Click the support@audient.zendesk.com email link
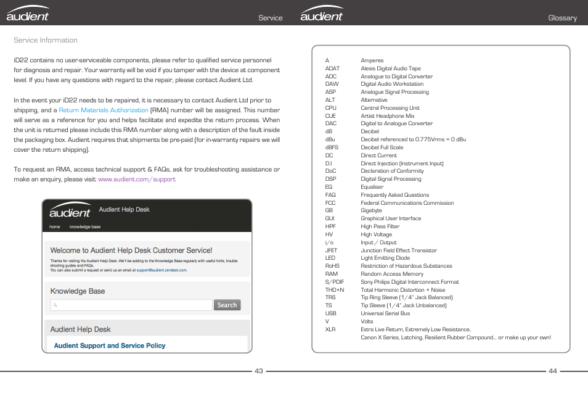588x393 pixels. [161, 270]
